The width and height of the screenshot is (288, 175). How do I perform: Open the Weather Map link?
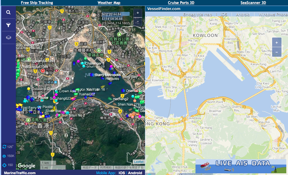[x=109, y=3]
